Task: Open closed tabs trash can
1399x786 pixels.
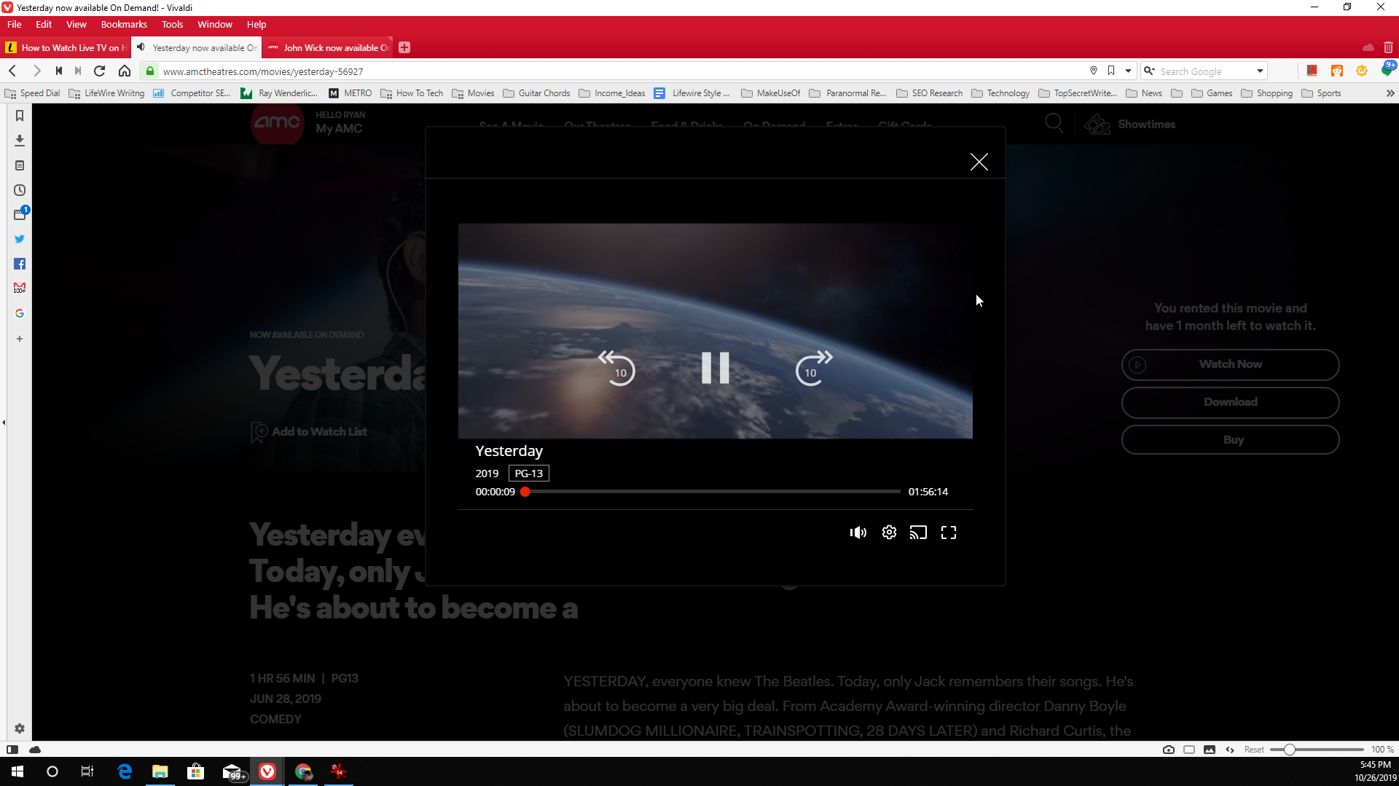Action: [x=1388, y=47]
